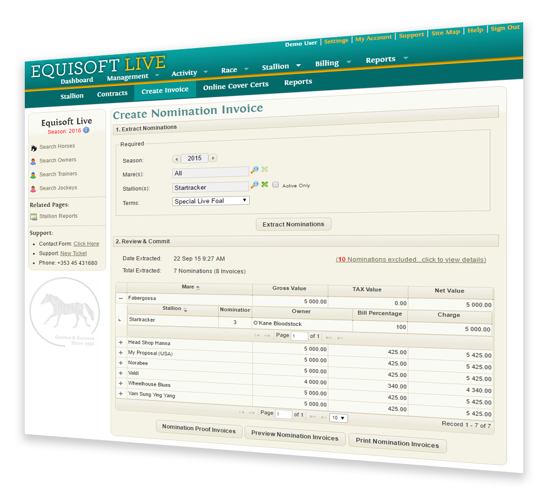Click the main grid page number field
Screen dimensions: 548x496
click(x=283, y=414)
